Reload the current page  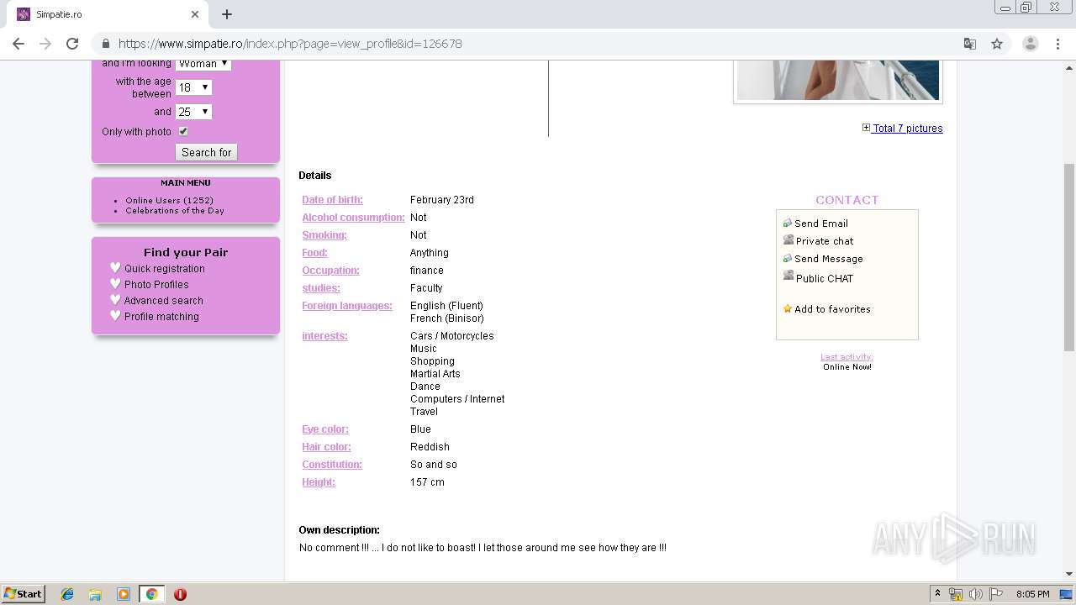(72, 44)
